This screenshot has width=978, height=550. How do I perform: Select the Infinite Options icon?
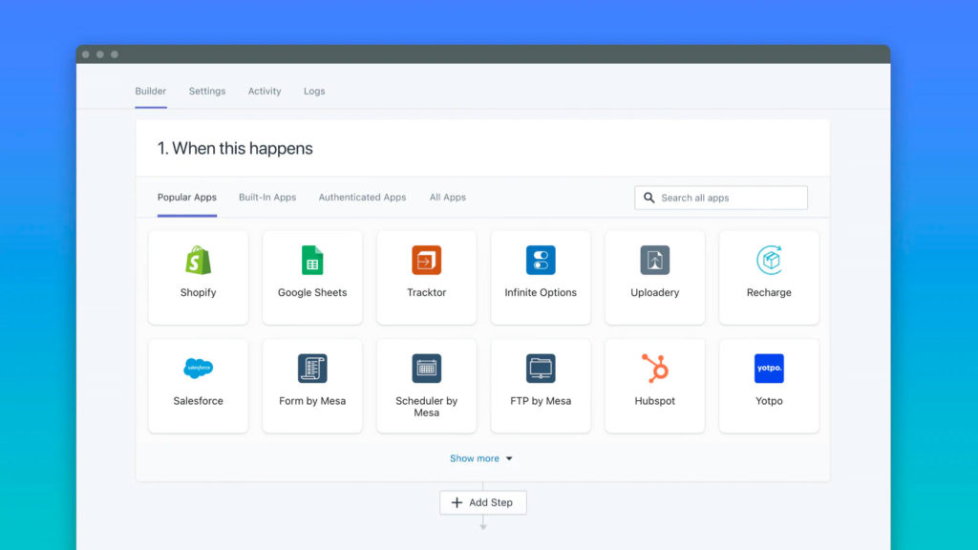tap(541, 260)
